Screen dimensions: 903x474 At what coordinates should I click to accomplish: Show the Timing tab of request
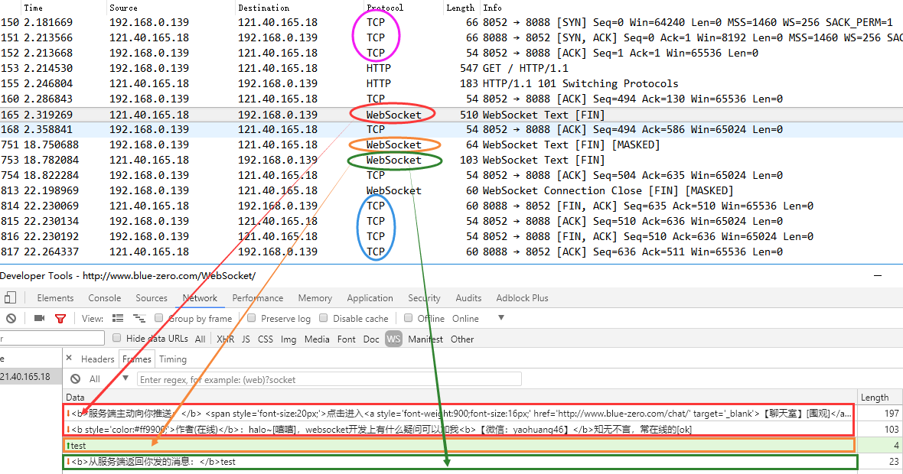[x=173, y=359]
